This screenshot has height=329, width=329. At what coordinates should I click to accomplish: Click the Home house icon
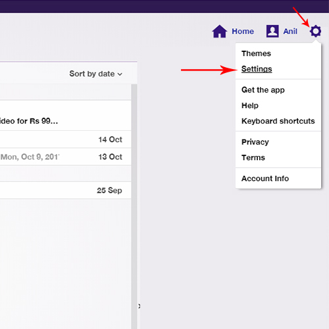[x=220, y=32]
